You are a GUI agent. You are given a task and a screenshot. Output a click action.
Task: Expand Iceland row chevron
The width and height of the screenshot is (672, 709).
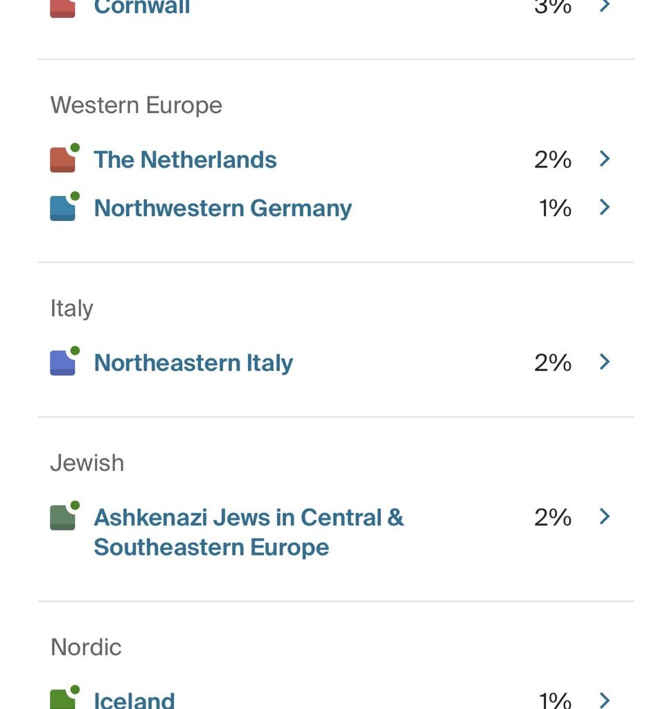click(x=605, y=699)
